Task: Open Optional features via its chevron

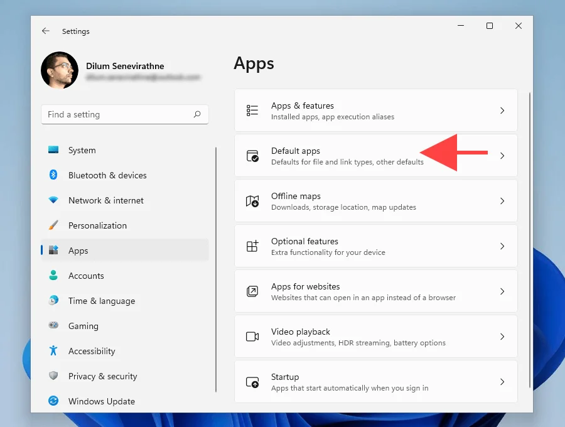Action: tap(502, 246)
